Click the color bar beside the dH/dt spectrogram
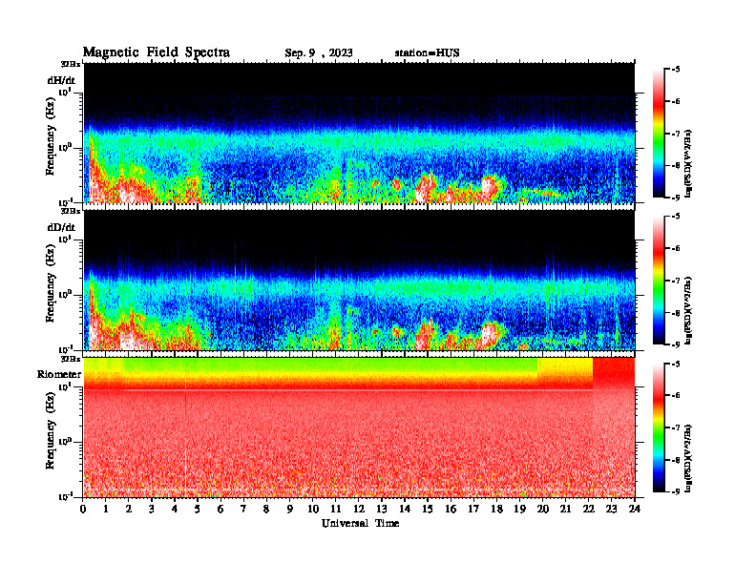This screenshot has height=584, width=756. pos(658,134)
